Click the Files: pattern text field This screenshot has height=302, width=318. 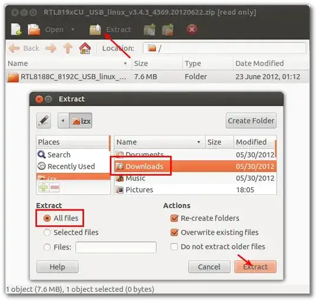[116, 247]
